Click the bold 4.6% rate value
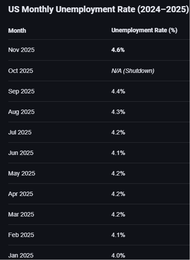 coord(118,50)
